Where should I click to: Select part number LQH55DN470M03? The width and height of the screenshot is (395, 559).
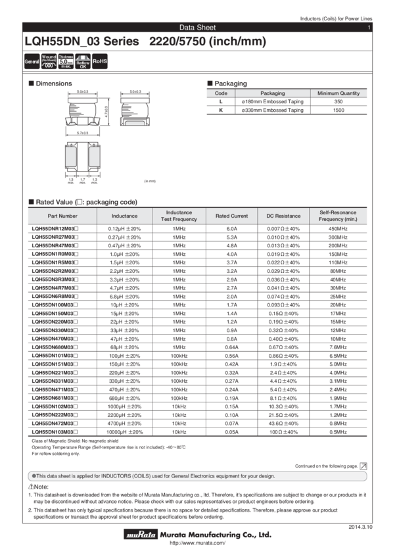(x=55, y=339)
